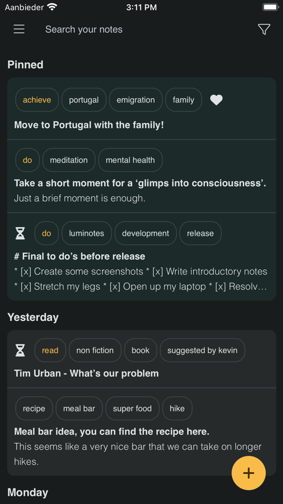
Task: Tap the 'suggested by kevin' tag
Action: point(202,350)
